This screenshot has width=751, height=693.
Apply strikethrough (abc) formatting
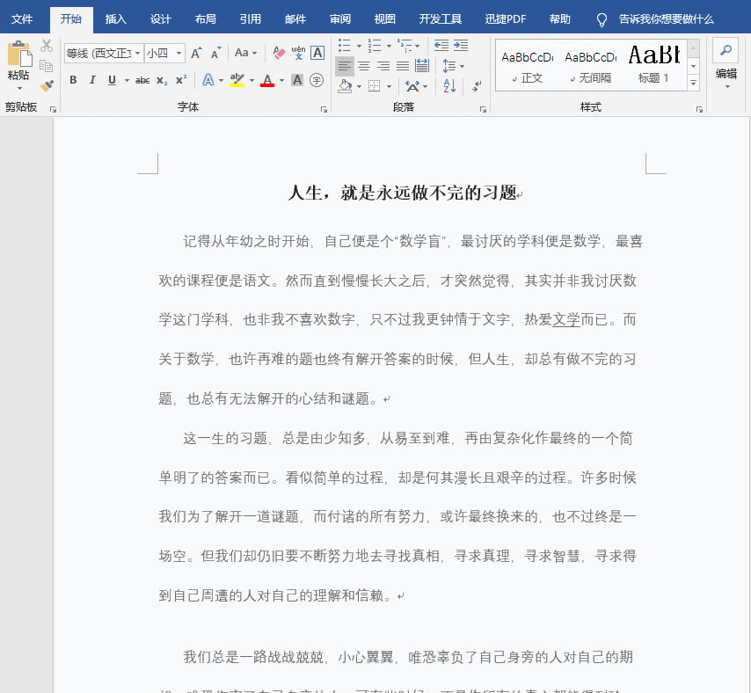pyautogui.click(x=142, y=80)
